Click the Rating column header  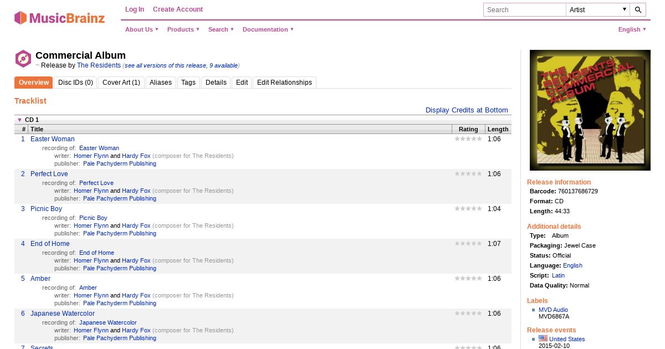468,129
